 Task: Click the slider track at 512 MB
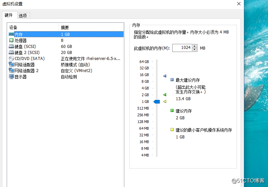pyautogui.click(x=157, y=108)
